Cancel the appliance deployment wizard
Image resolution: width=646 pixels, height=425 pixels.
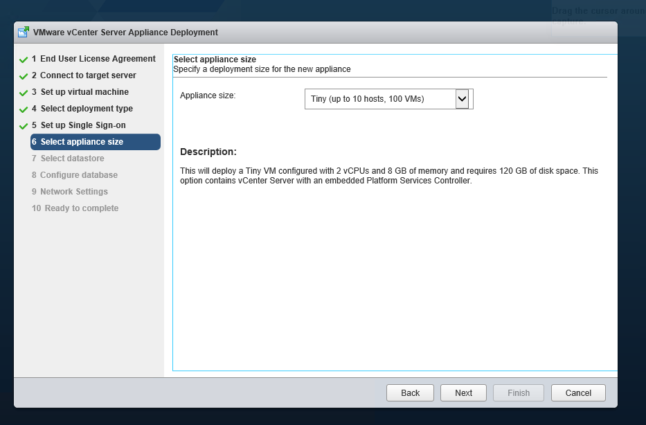tap(578, 393)
